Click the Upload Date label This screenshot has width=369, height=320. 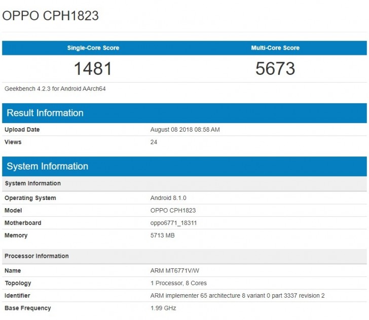[22, 130]
